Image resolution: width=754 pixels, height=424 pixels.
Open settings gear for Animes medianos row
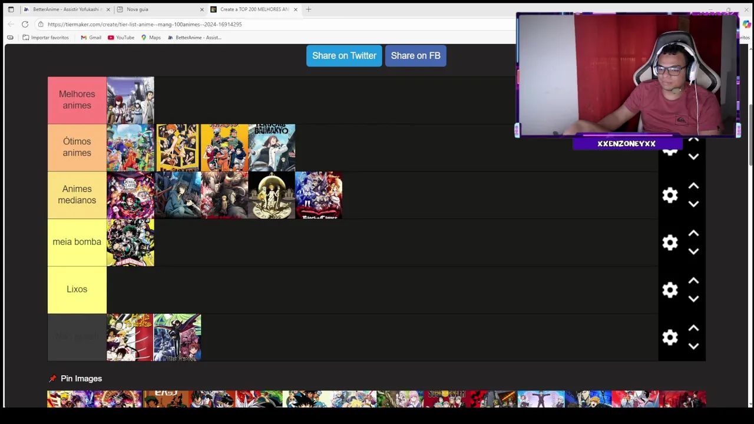click(x=670, y=196)
